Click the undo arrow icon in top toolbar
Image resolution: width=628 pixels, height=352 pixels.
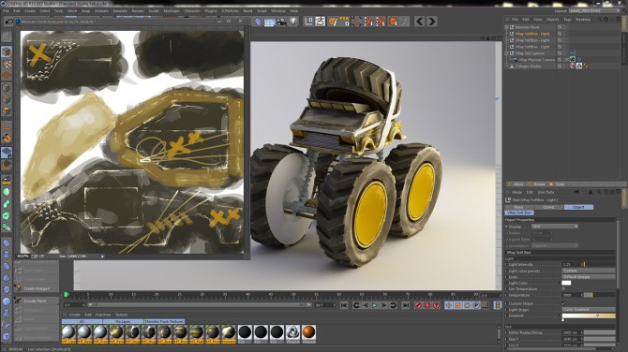pos(8,22)
